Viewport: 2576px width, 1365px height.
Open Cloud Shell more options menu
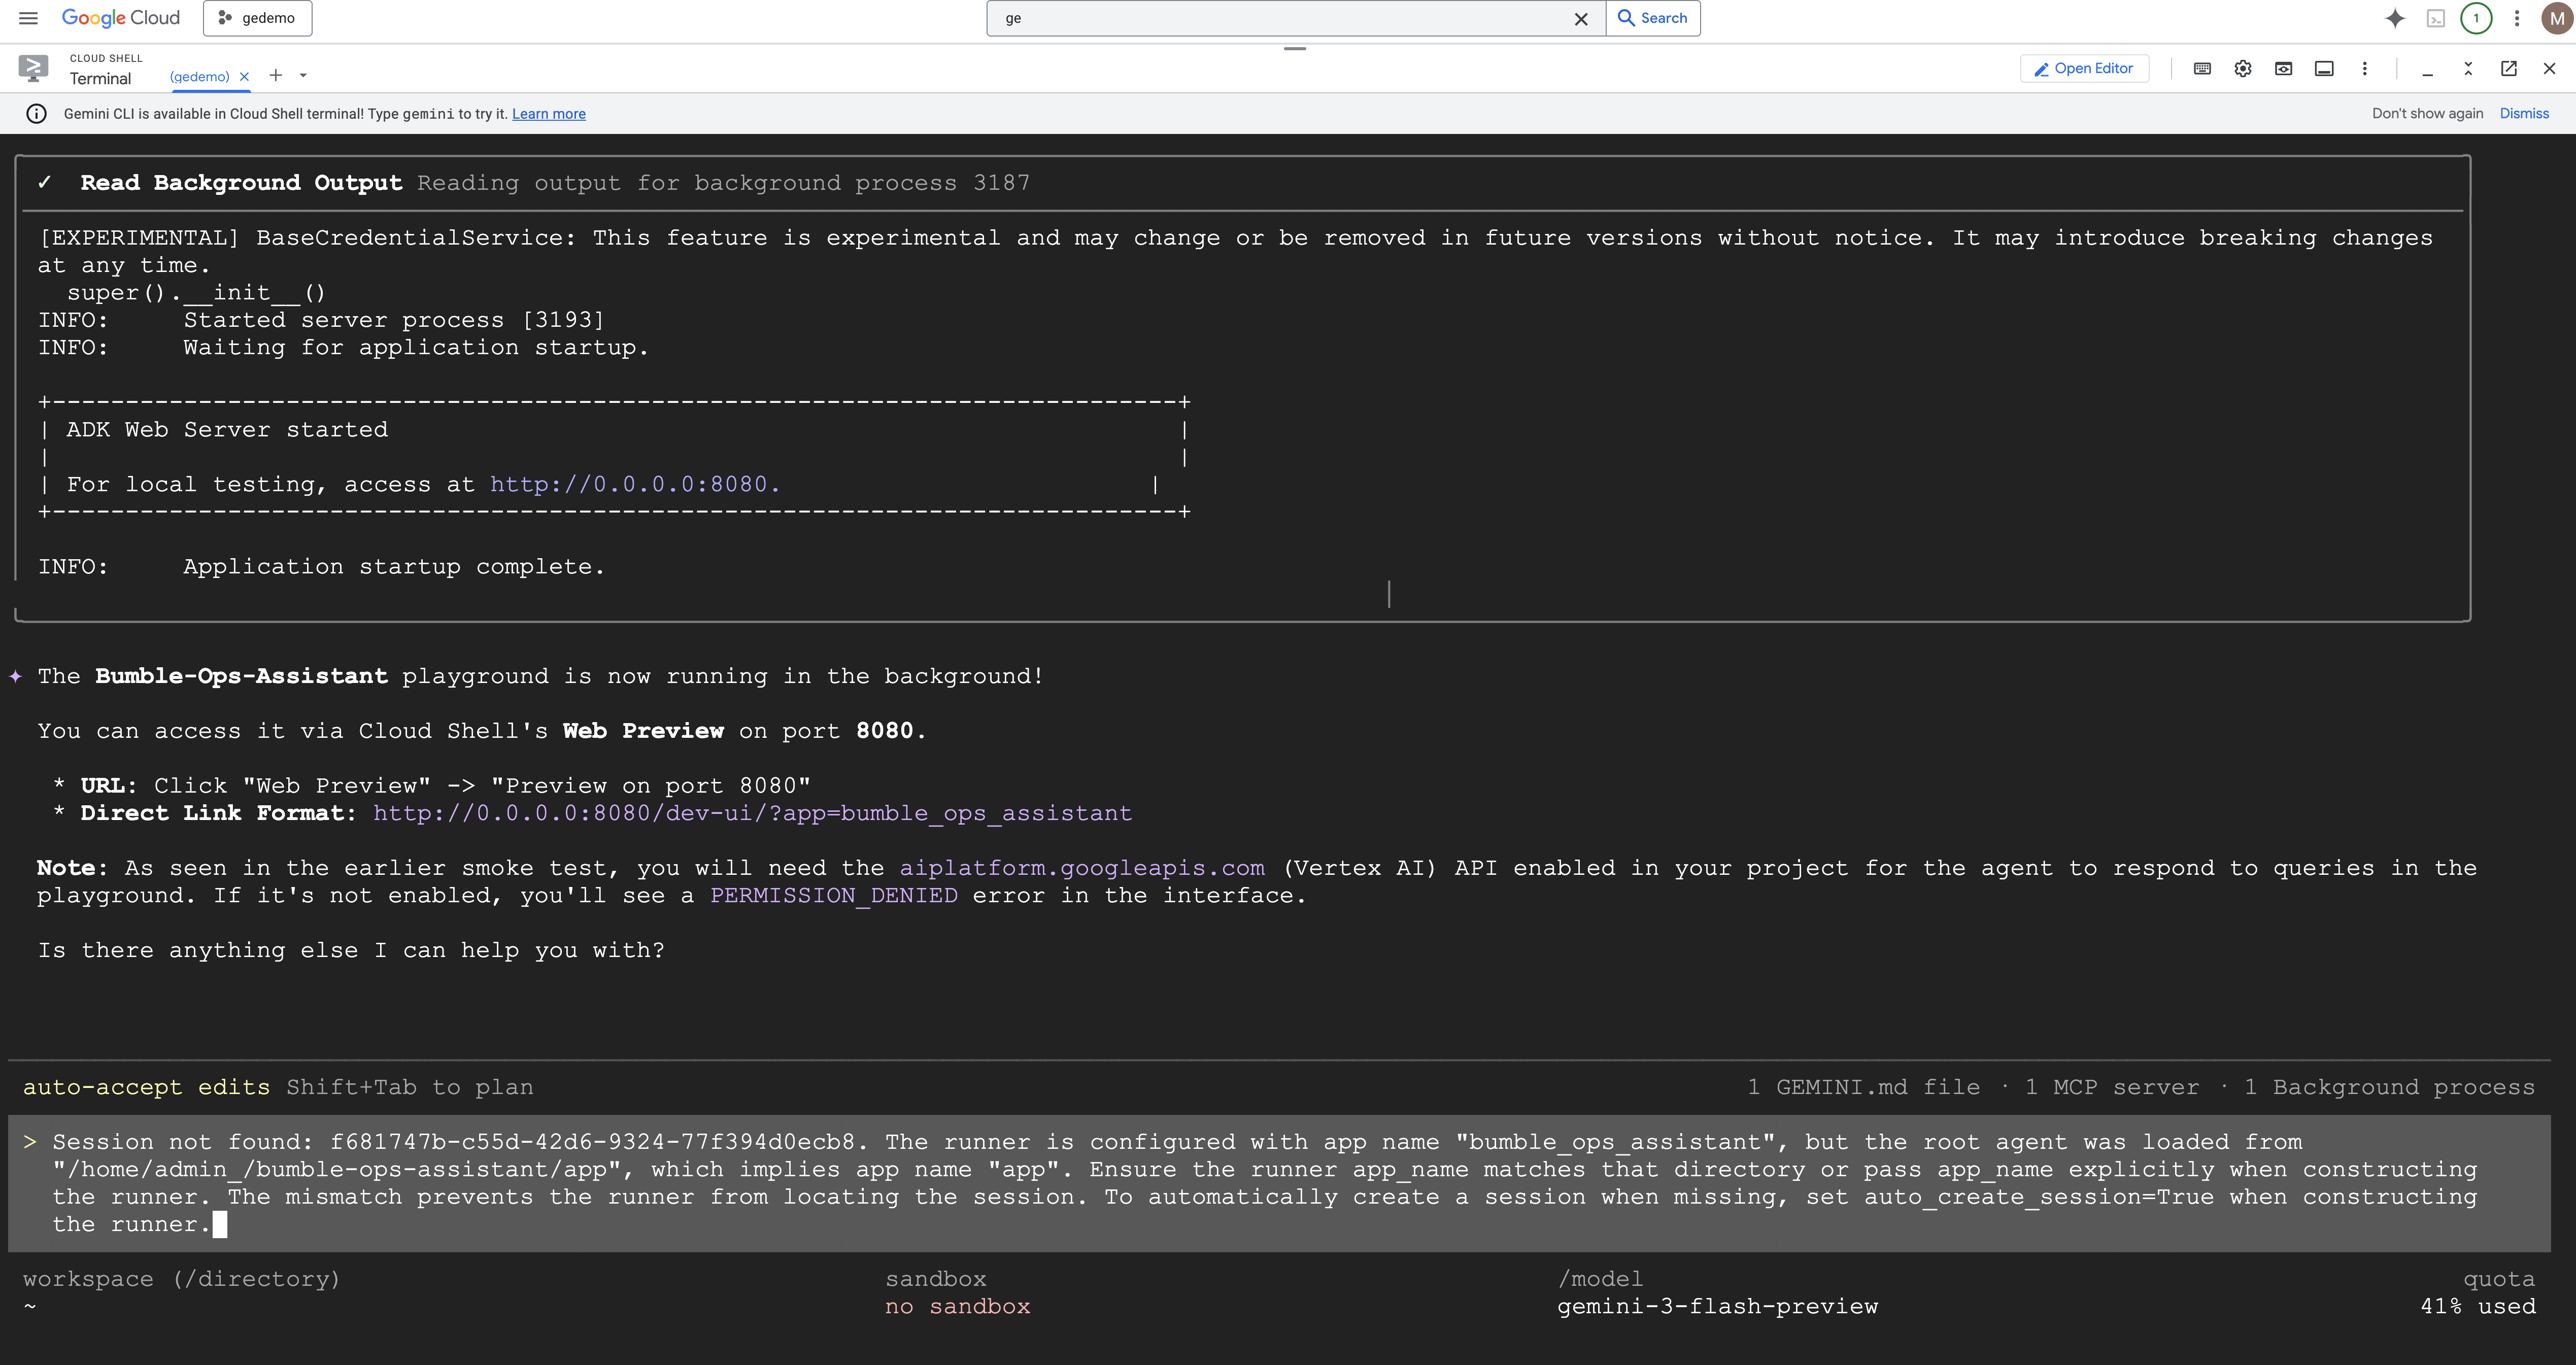point(2365,68)
